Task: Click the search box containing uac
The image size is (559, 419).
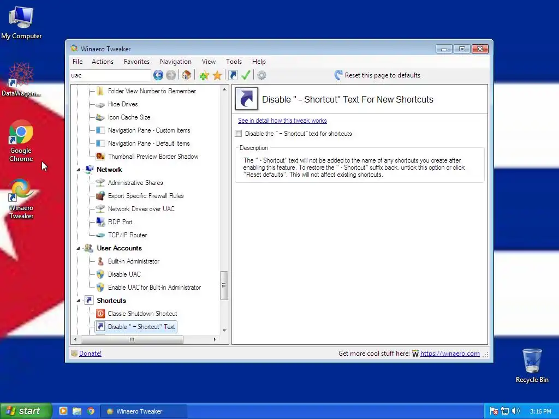Action: 110,75
